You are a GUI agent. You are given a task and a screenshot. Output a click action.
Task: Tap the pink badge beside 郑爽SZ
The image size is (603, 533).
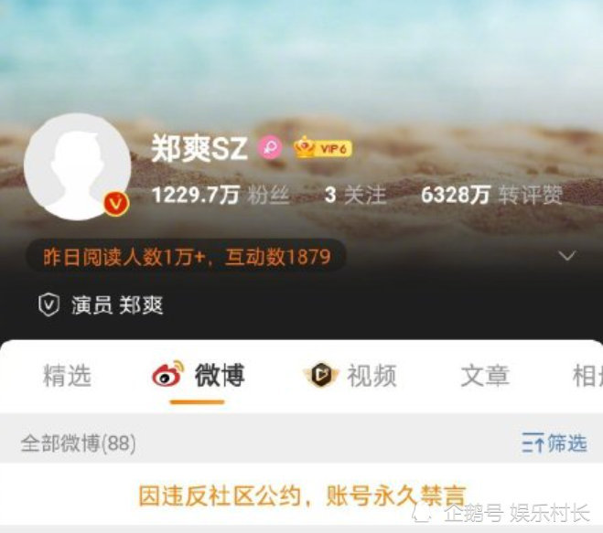[270, 148]
